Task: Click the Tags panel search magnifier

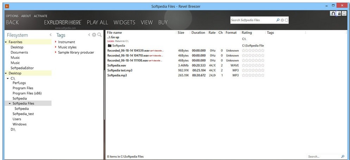Action: [99, 35]
